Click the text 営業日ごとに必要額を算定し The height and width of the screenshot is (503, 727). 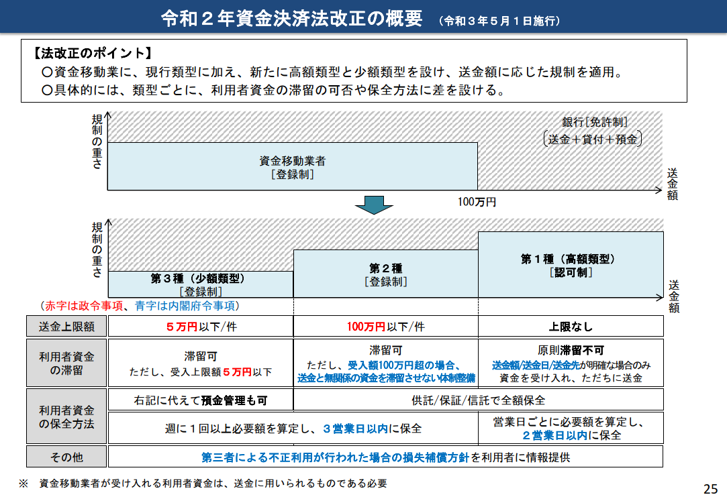pos(567,421)
